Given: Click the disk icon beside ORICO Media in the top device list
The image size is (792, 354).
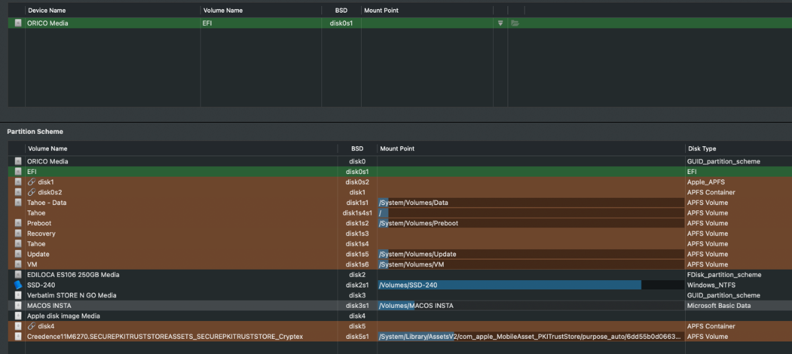Looking at the screenshot, I should (x=18, y=23).
